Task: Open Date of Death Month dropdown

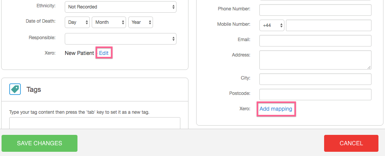Action: [x=109, y=22]
